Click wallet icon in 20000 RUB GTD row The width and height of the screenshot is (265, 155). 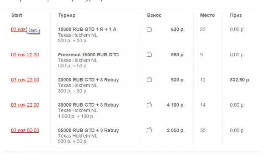[150, 80]
